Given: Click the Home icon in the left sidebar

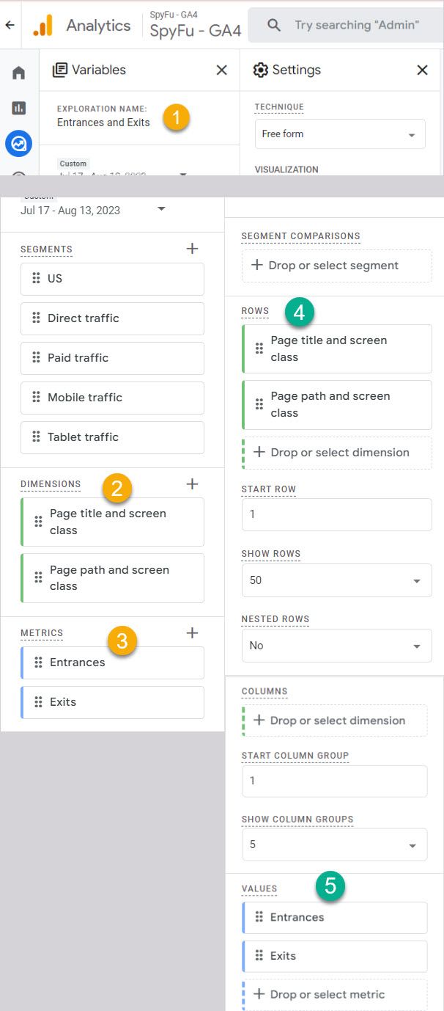Looking at the screenshot, I should 19,73.
